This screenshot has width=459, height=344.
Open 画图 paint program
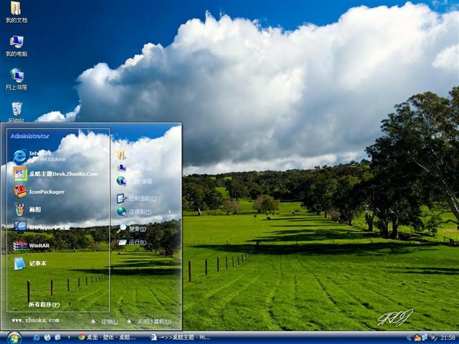point(27,209)
